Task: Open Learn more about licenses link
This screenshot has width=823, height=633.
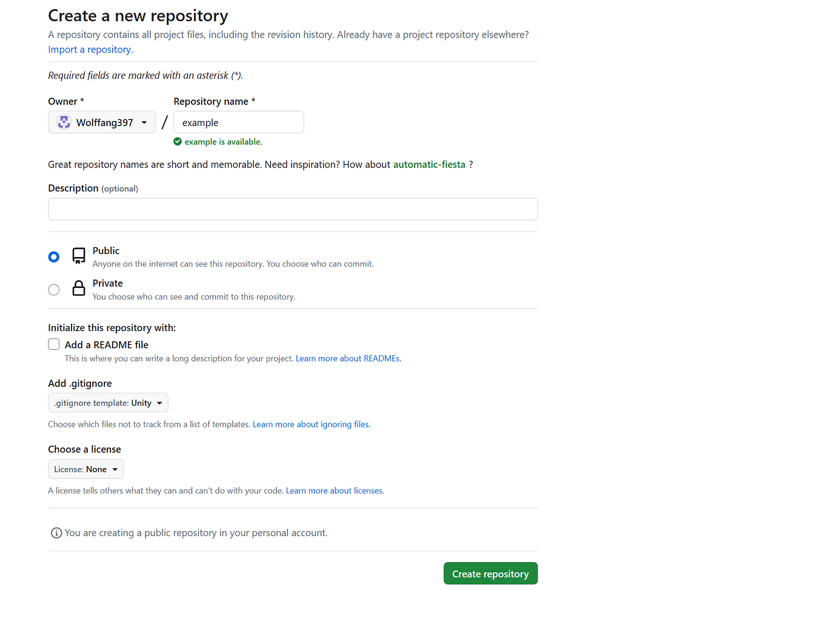Action: coord(335,491)
